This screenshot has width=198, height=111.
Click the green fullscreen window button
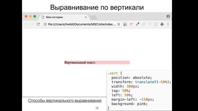[x=35, y=16]
